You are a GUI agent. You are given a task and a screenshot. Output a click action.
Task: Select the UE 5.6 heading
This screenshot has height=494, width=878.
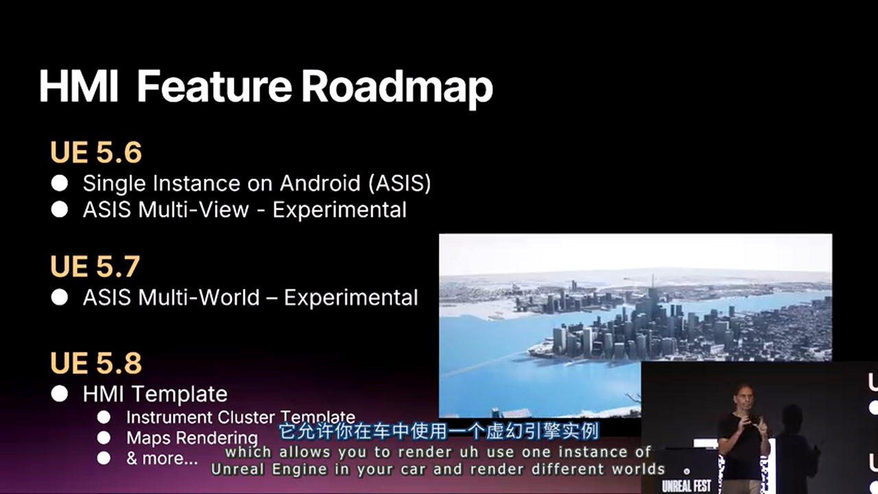pos(95,152)
